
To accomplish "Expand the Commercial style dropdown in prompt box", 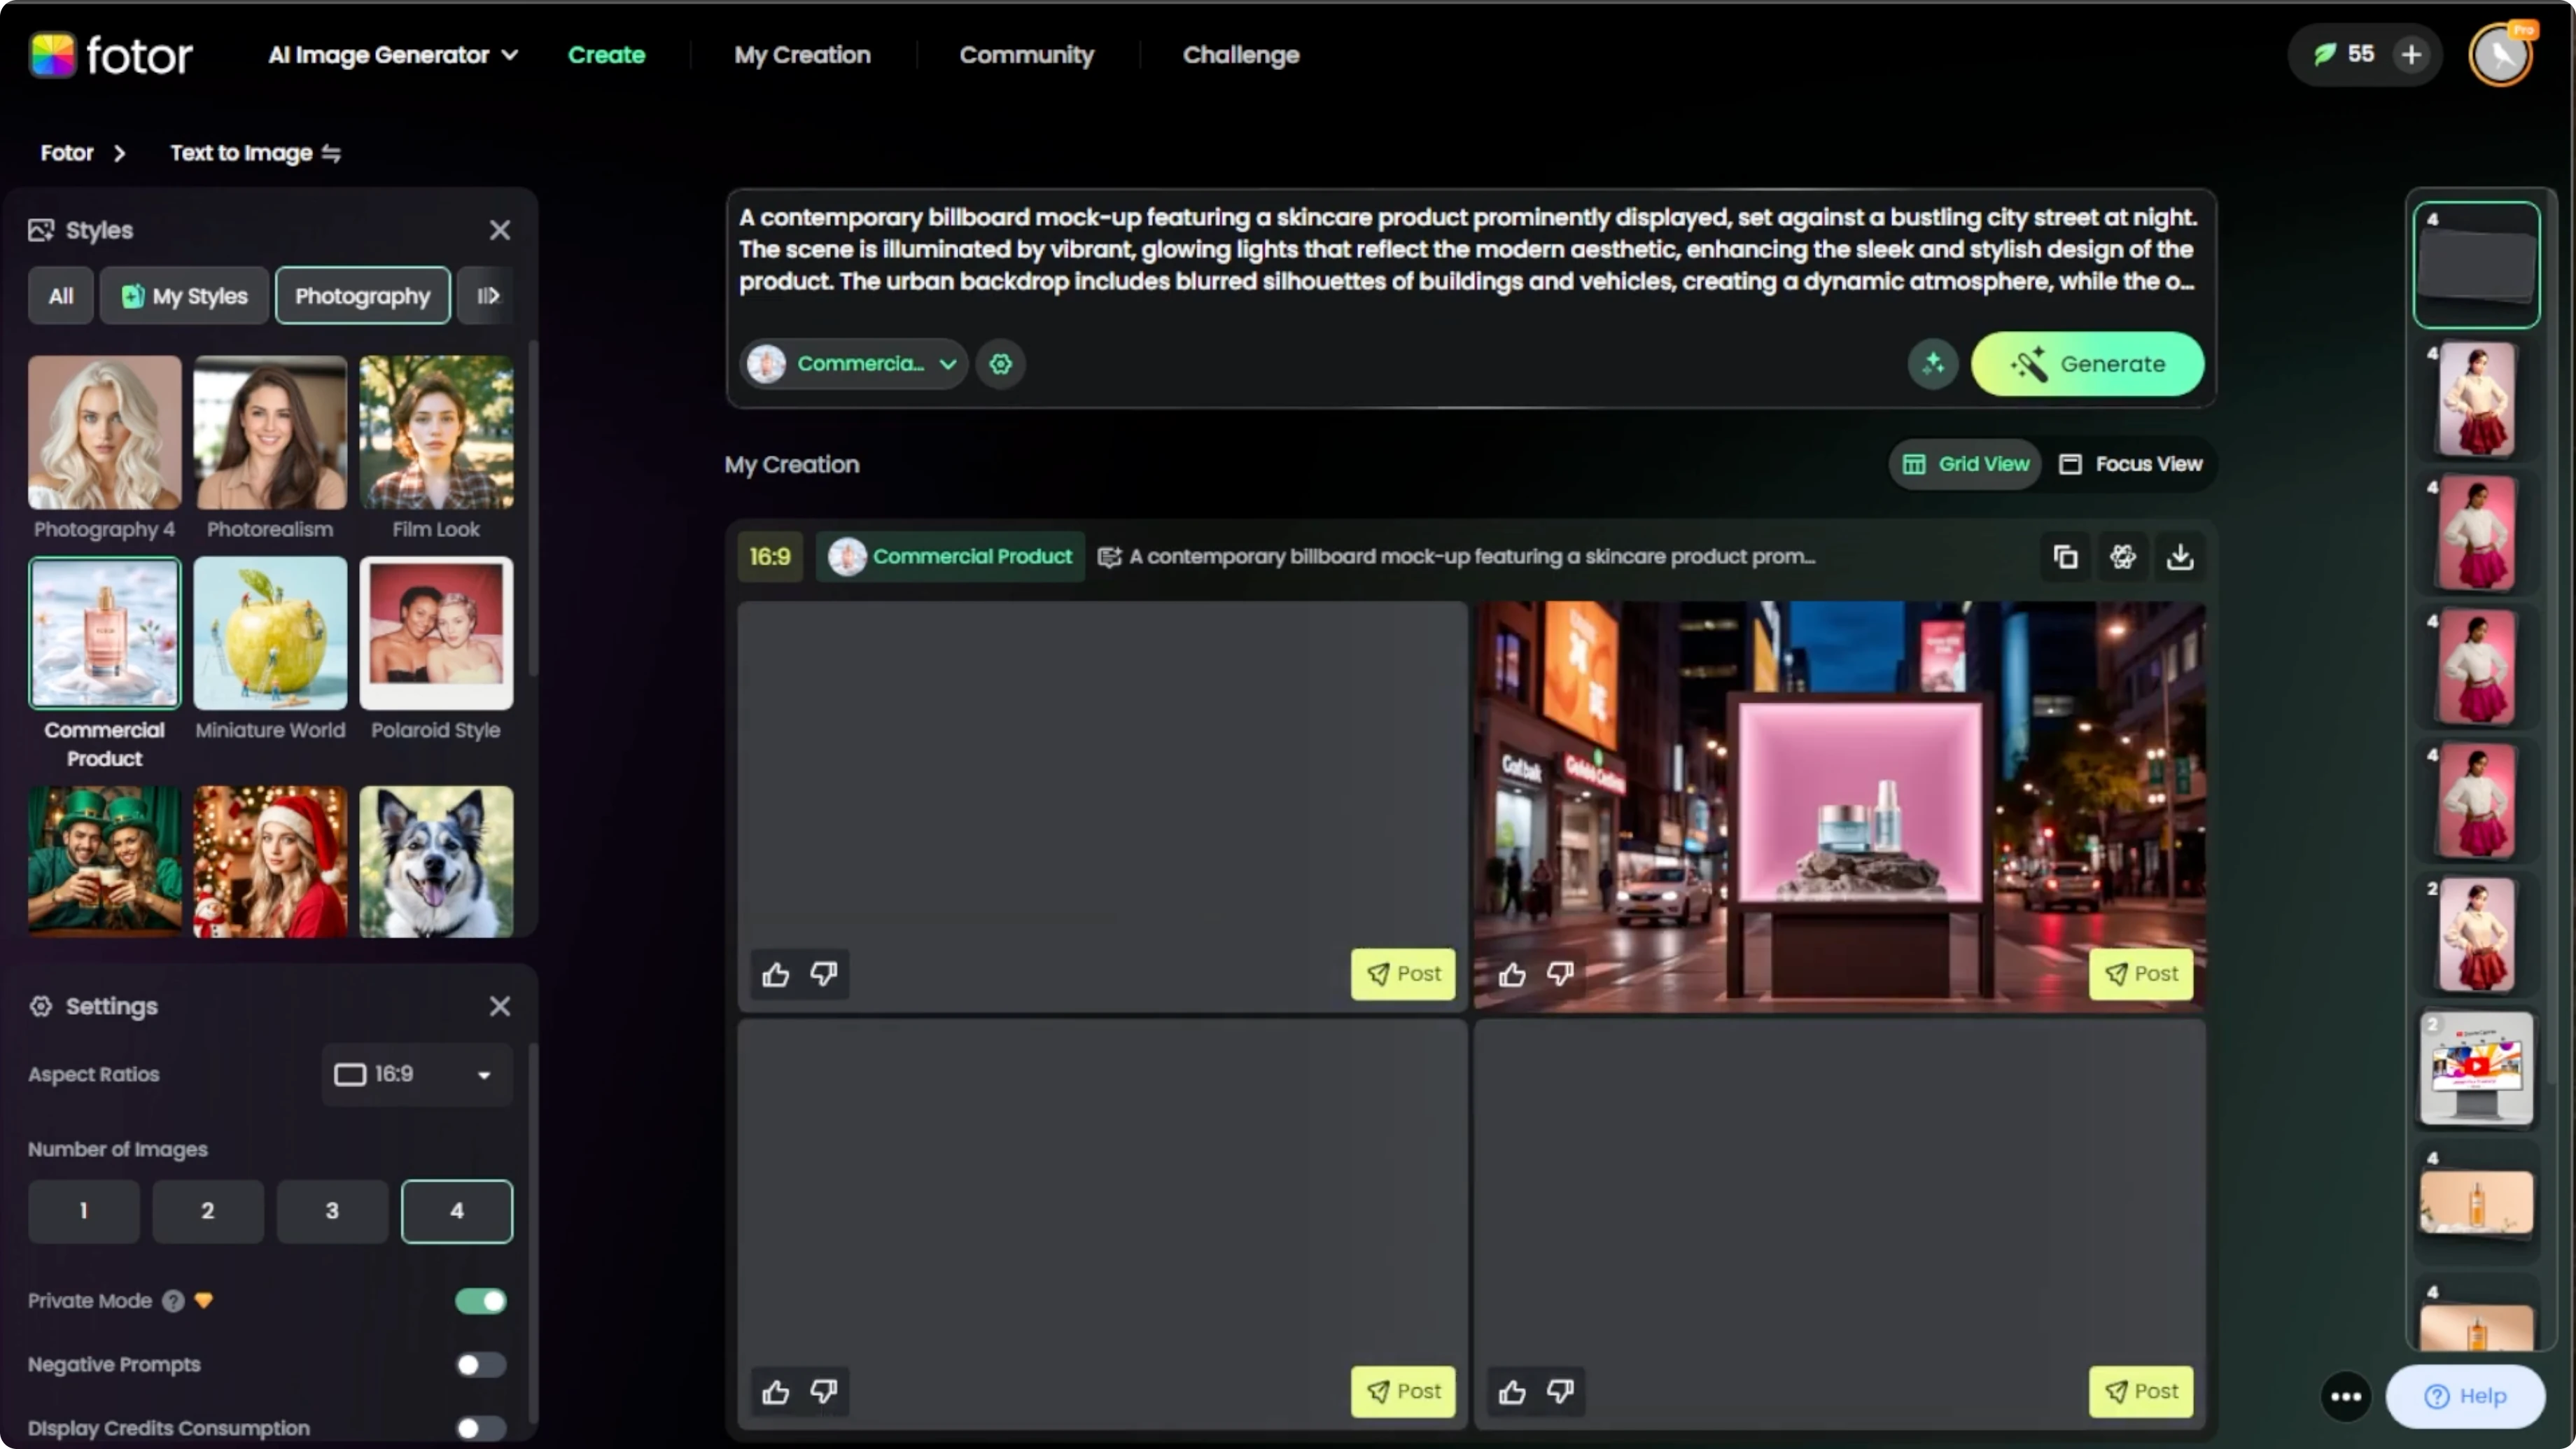I will (x=855, y=364).
